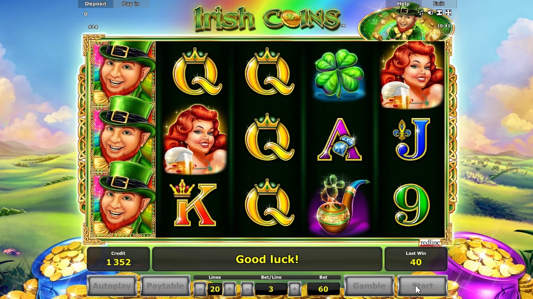
Task: Mute sound with the speaker icon
Action: (x=430, y=13)
